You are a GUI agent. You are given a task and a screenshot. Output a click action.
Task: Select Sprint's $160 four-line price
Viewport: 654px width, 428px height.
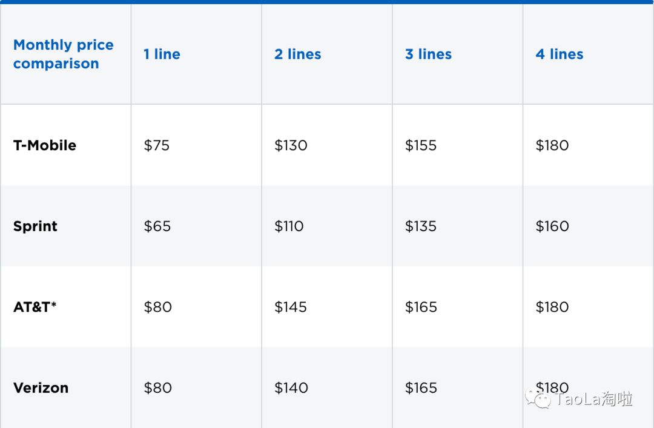pos(552,226)
